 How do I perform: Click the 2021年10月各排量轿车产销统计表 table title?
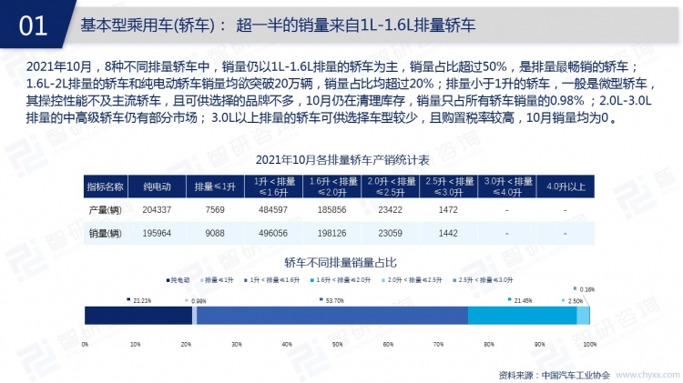point(337,159)
